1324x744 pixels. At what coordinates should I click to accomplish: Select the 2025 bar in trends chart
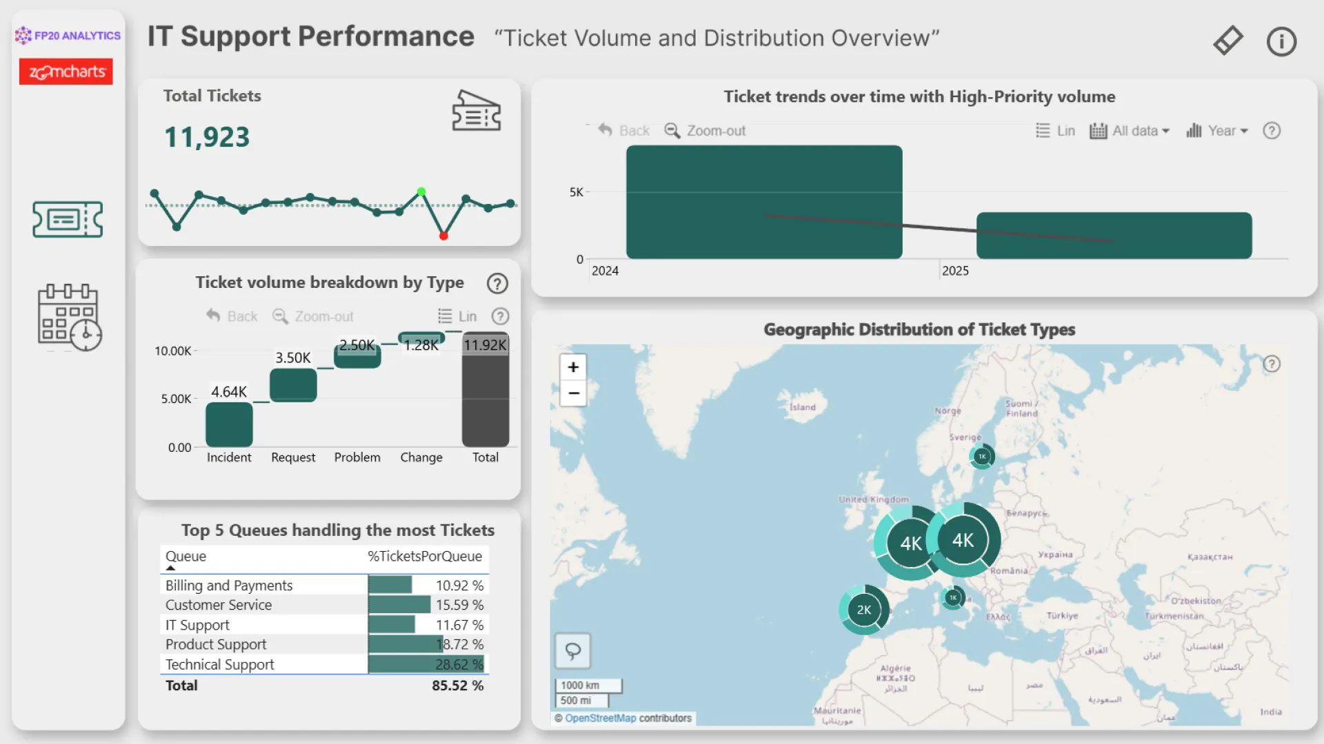click(x=1114, y=236)
